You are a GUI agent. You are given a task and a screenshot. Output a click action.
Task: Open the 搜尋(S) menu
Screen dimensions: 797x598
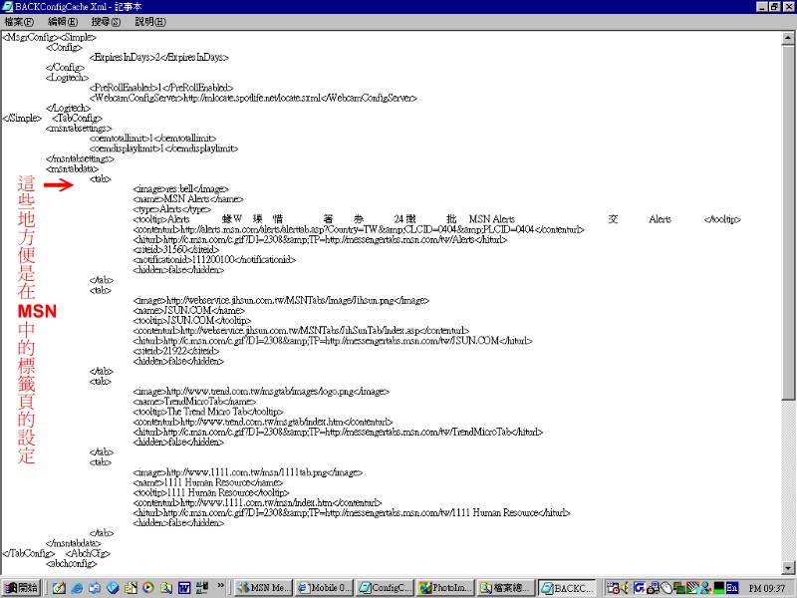[x=106, y=22]
